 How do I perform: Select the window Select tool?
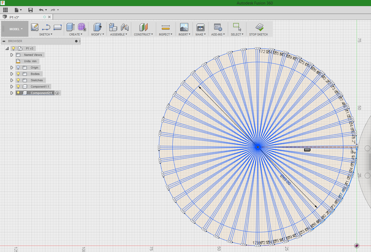coord(237,27)
